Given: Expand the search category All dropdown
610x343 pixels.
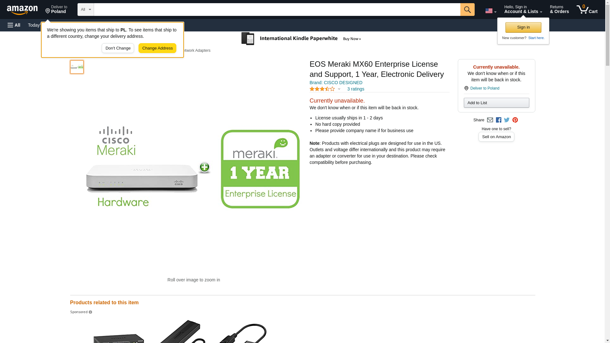Looking at the screenshot, I should pyautogui.click(x=86, y=10).
